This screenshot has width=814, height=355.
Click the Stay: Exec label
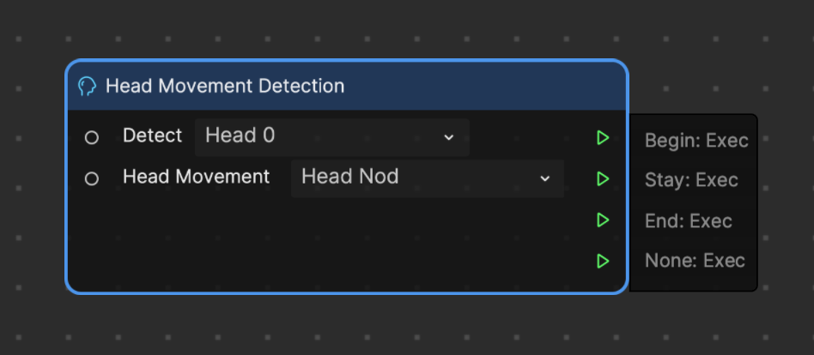[x=691, y=180]
